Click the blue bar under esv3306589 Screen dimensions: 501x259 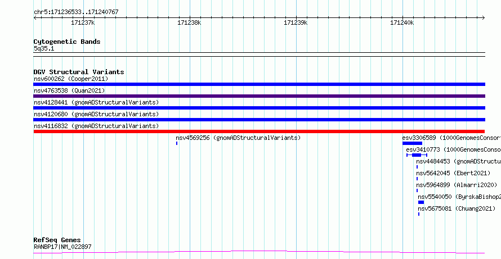click(412, 143)
